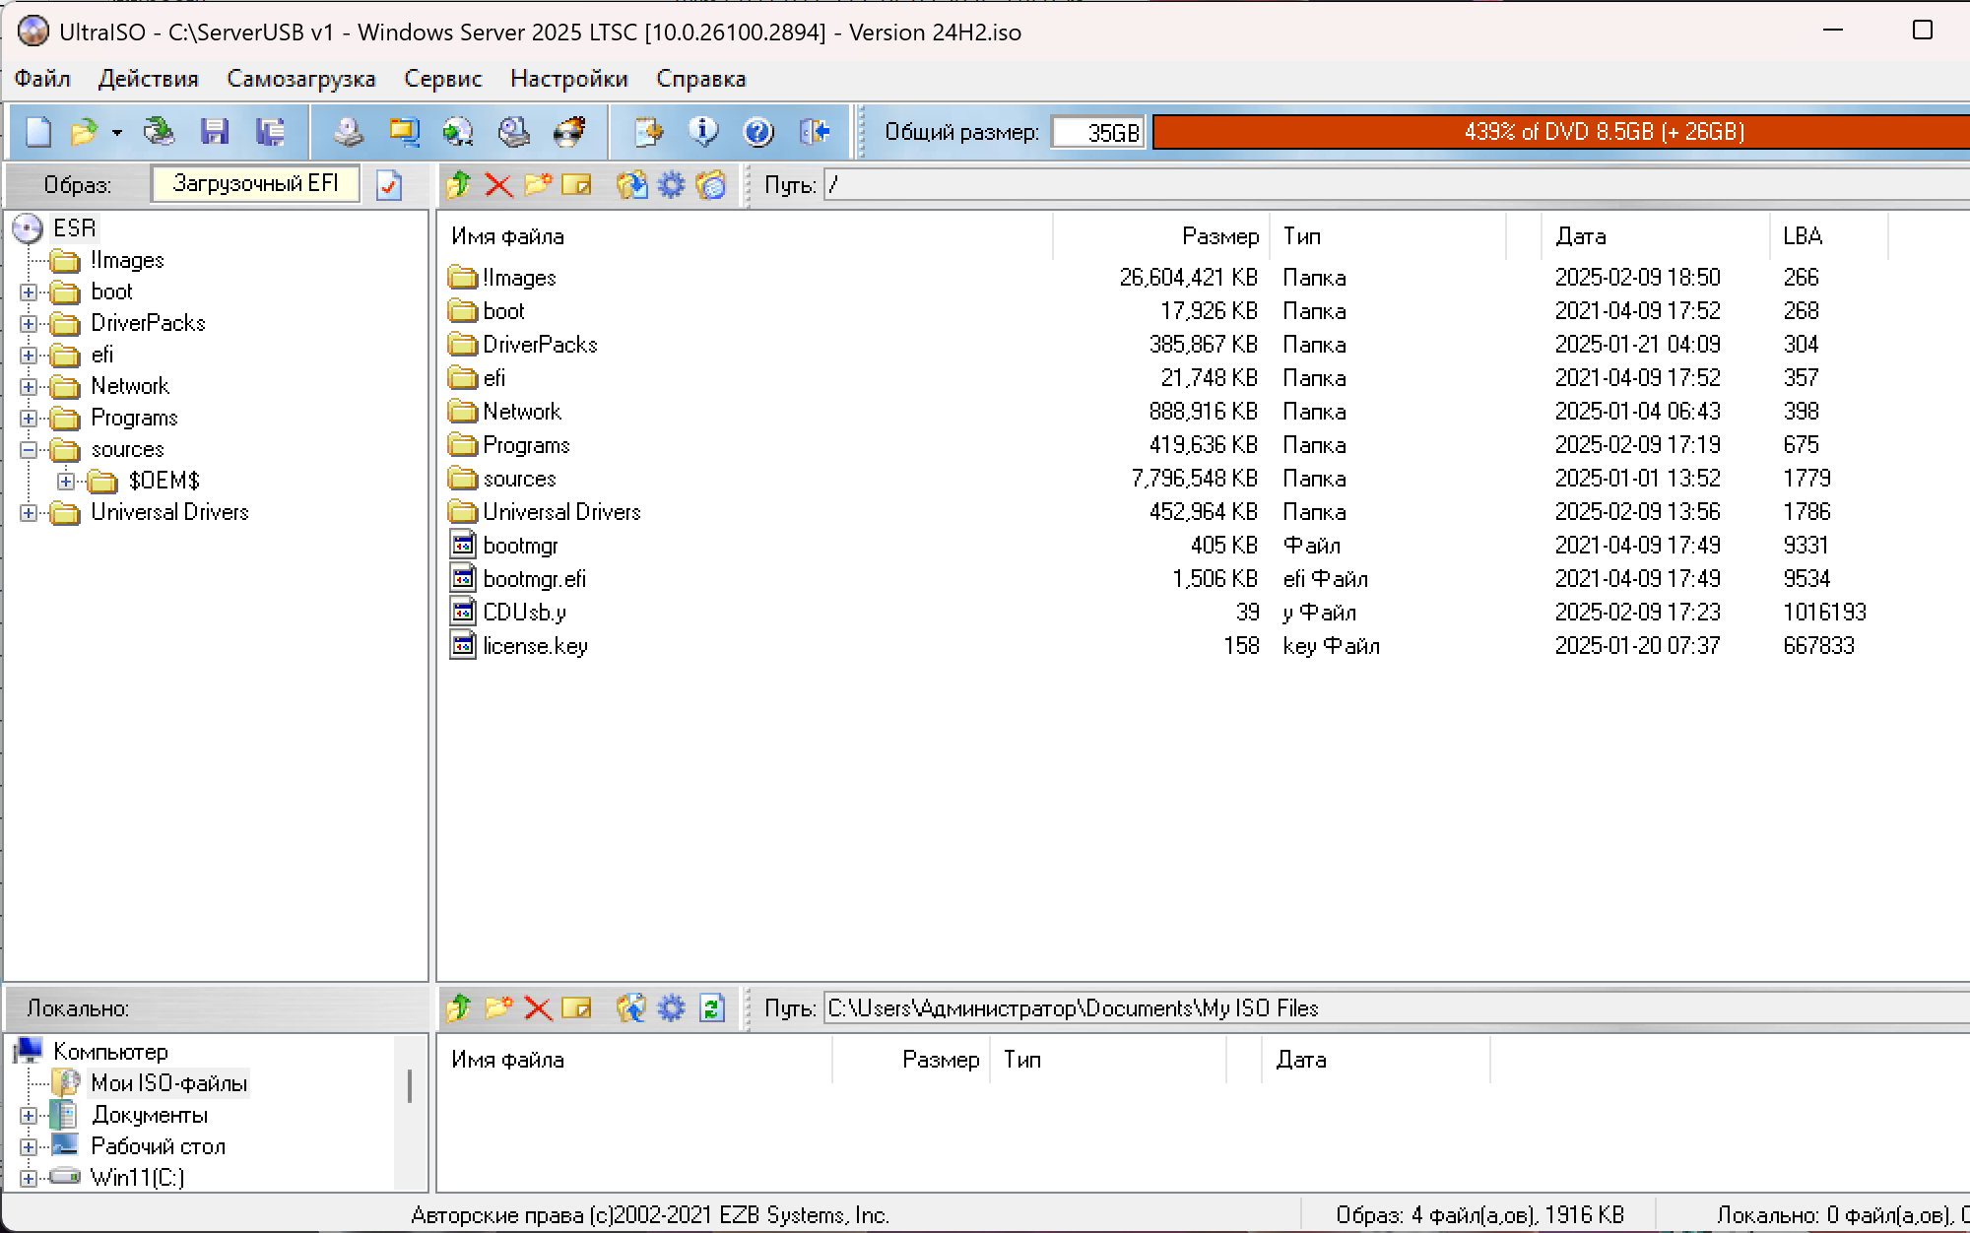The width and height of the screenshot is (1970, 1233).
Task: Click the Help question mark icon
Action: coord(758,132)
